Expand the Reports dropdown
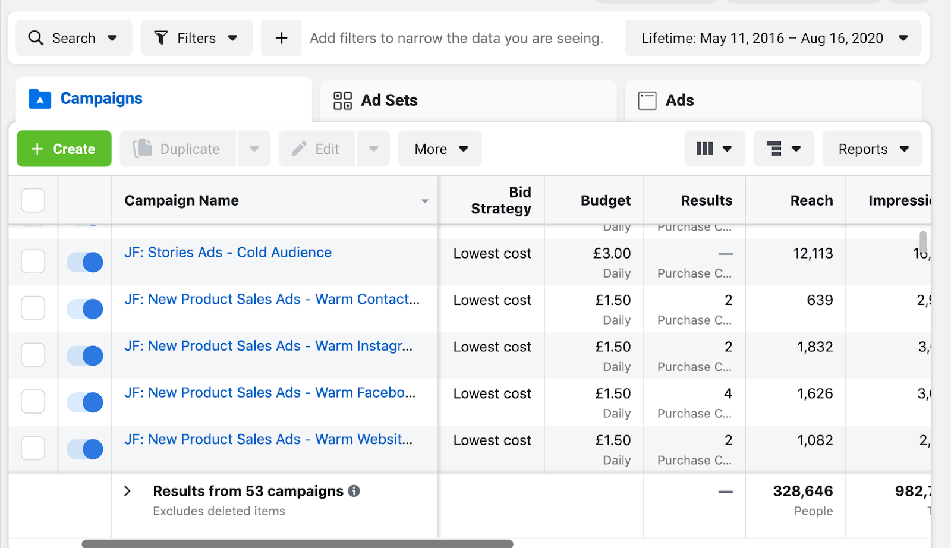Viewport: 951px width, 548px height. pos(873,149)
